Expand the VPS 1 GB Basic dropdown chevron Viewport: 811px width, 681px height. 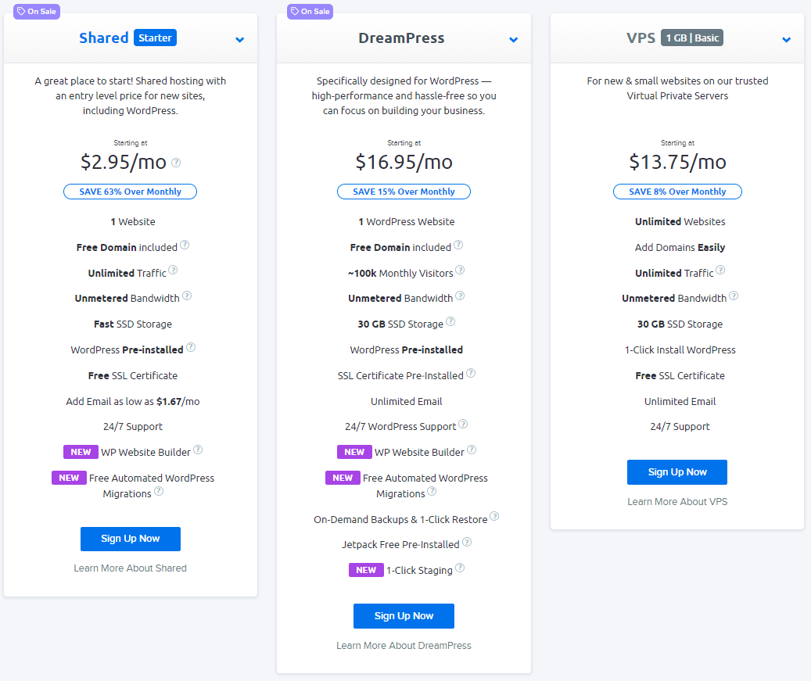tap(787, 39)
